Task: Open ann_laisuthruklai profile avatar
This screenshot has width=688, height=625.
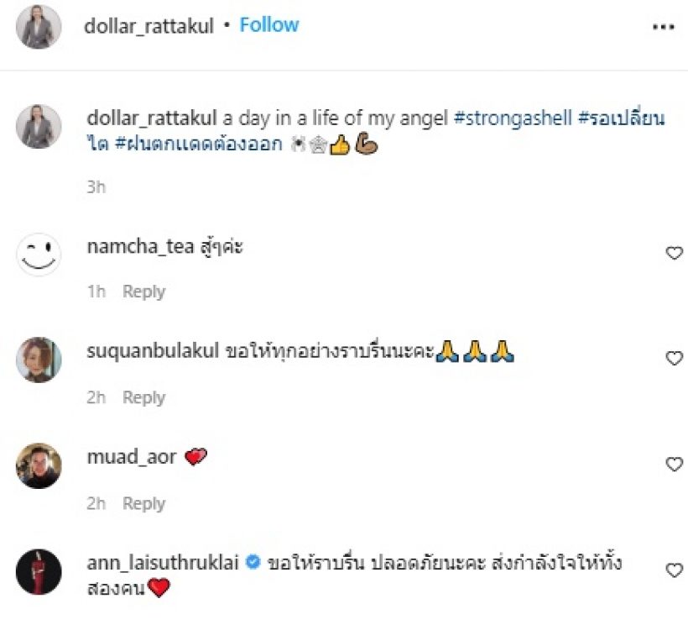Action: tap(39, 571)
